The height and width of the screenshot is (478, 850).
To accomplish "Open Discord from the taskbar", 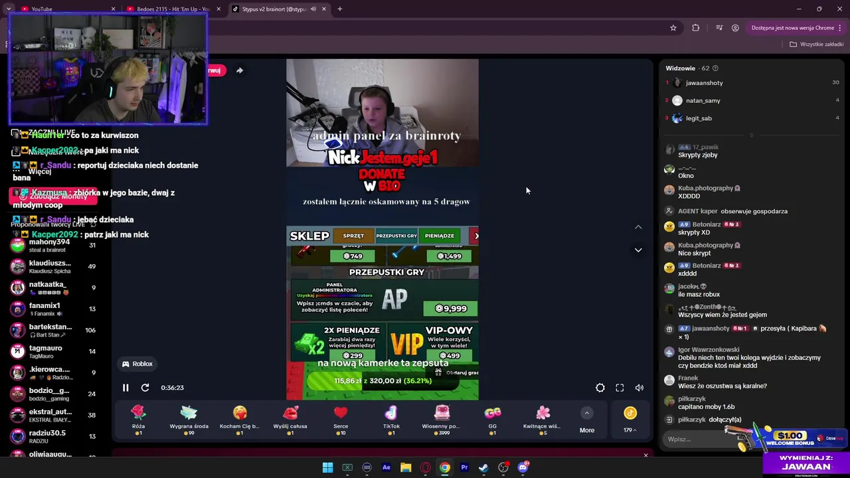I will click(523, 467).
